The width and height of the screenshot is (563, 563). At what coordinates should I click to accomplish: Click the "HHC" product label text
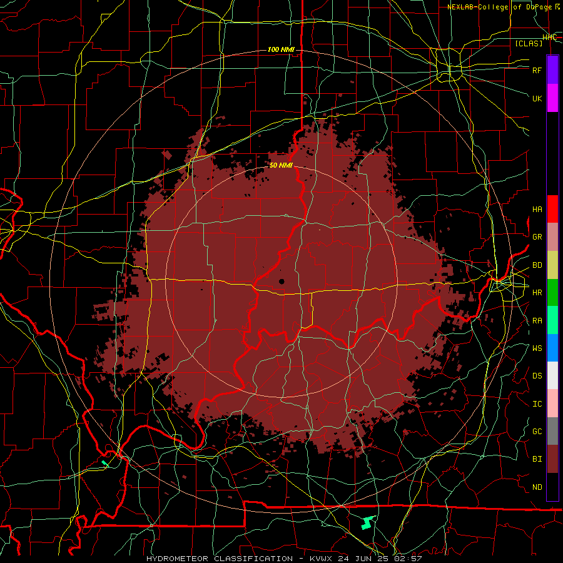(550, 38)
